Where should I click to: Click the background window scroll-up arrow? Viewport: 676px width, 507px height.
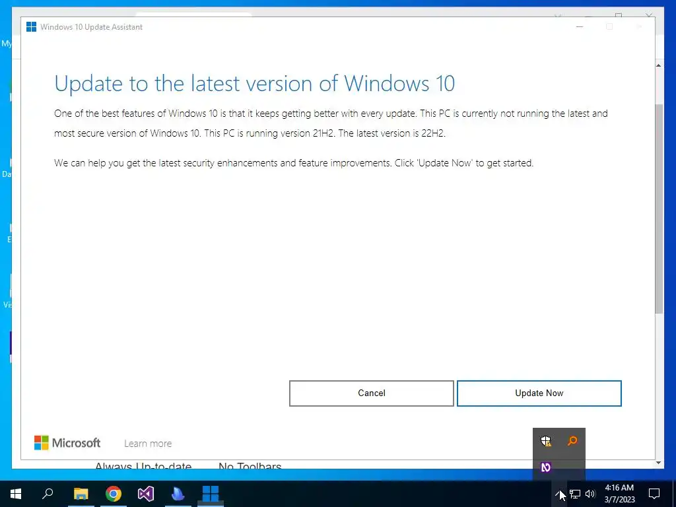click(659, 65)
